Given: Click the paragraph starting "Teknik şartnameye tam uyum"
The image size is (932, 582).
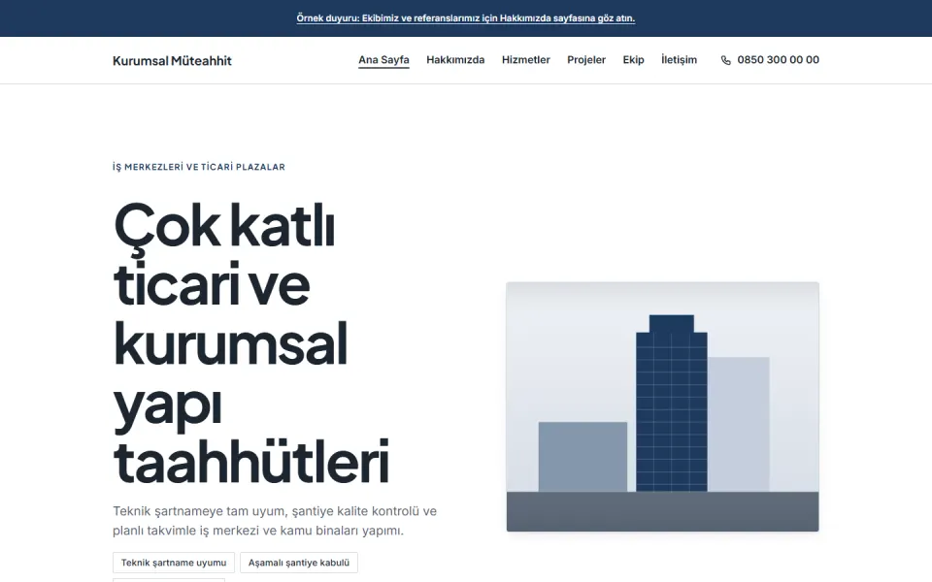Looking at the screenshot, I should [275, 521].
